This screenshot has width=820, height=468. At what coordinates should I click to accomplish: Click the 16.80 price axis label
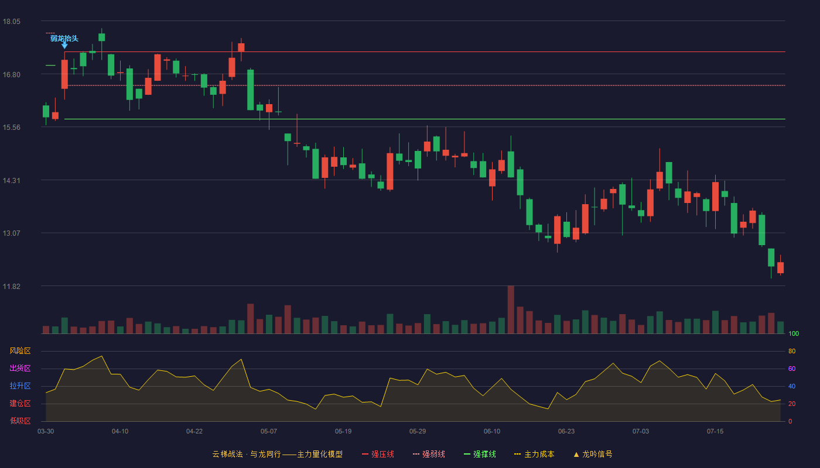[x=12, y=75]
